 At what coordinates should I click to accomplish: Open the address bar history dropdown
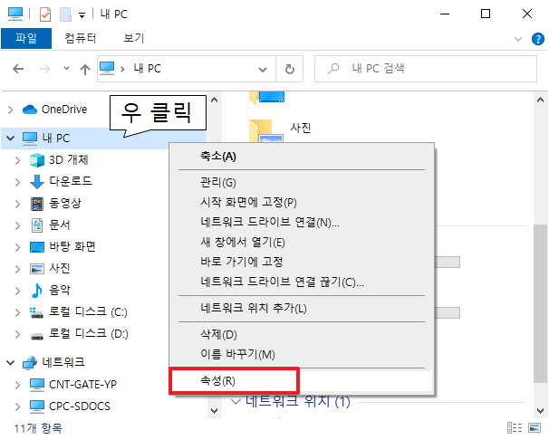coord(265,69)
